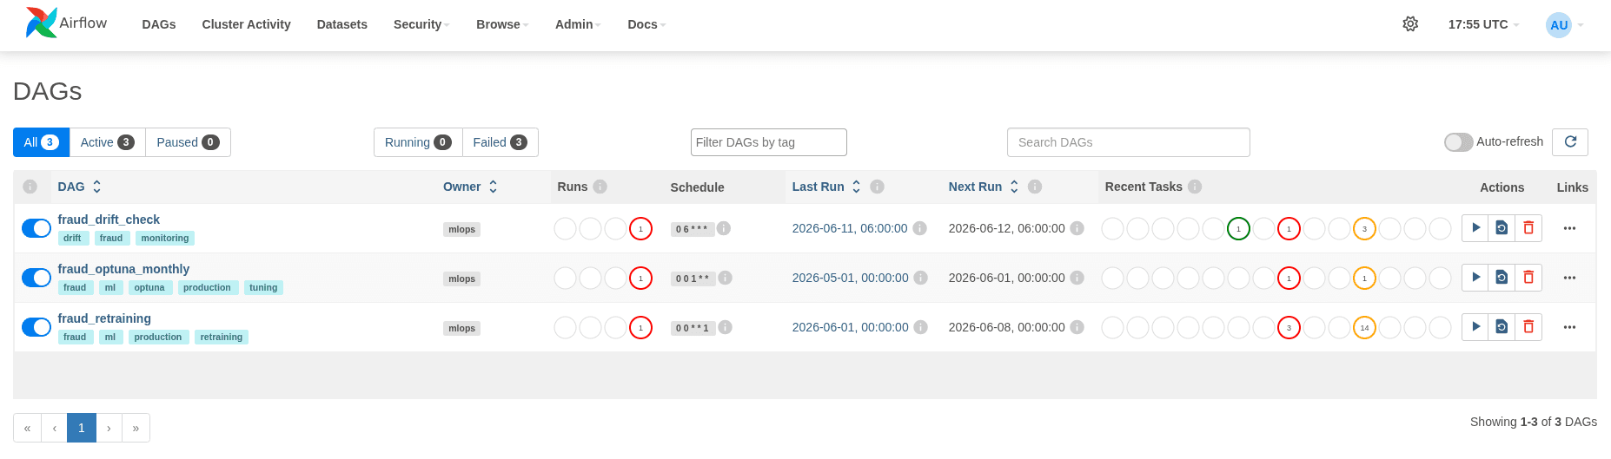Click info icon beside Runs column header
Screen dimensions: 1611x459
click(600, 187)
